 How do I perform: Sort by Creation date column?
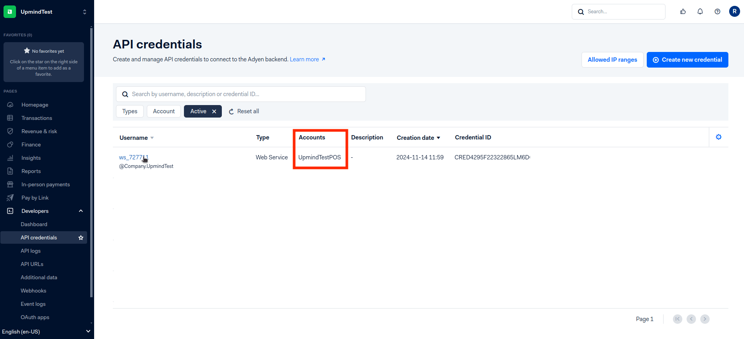(x=419, y=138)
